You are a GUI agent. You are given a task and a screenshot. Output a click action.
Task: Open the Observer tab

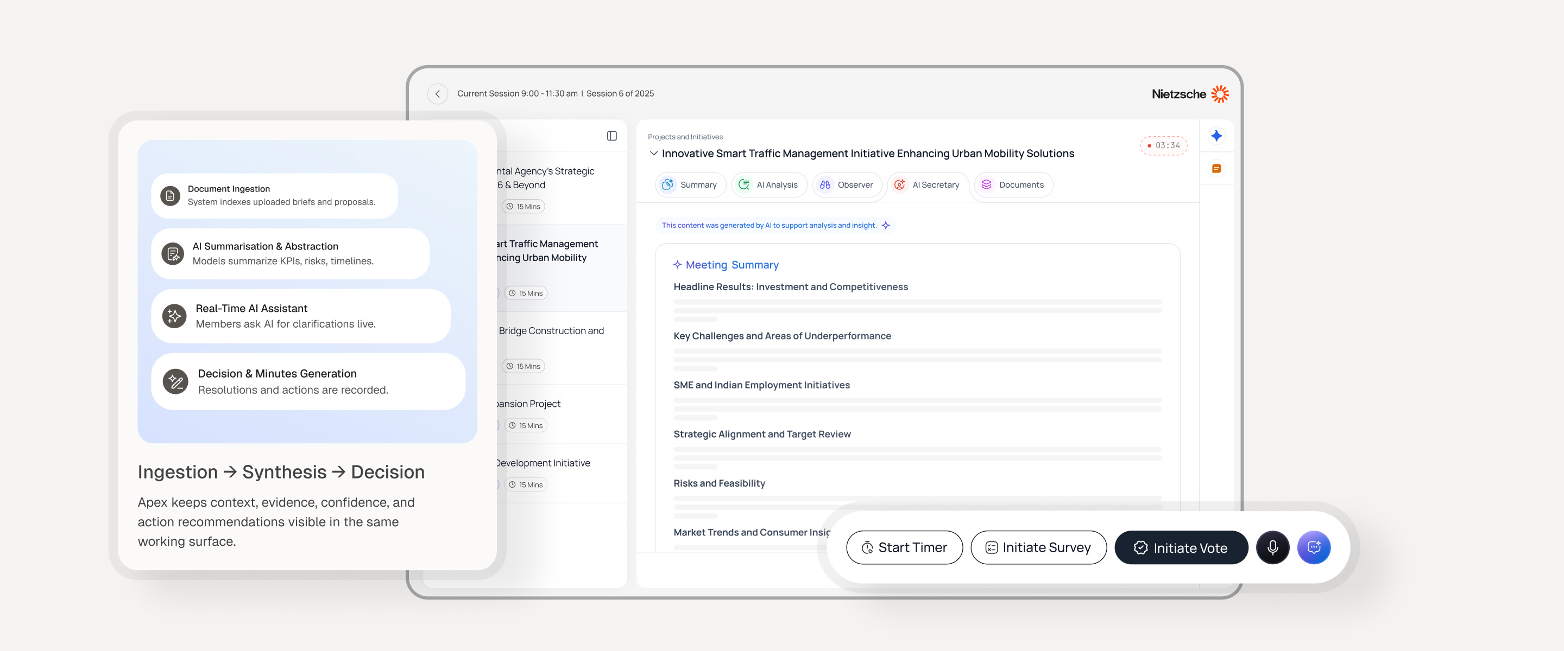847,184
